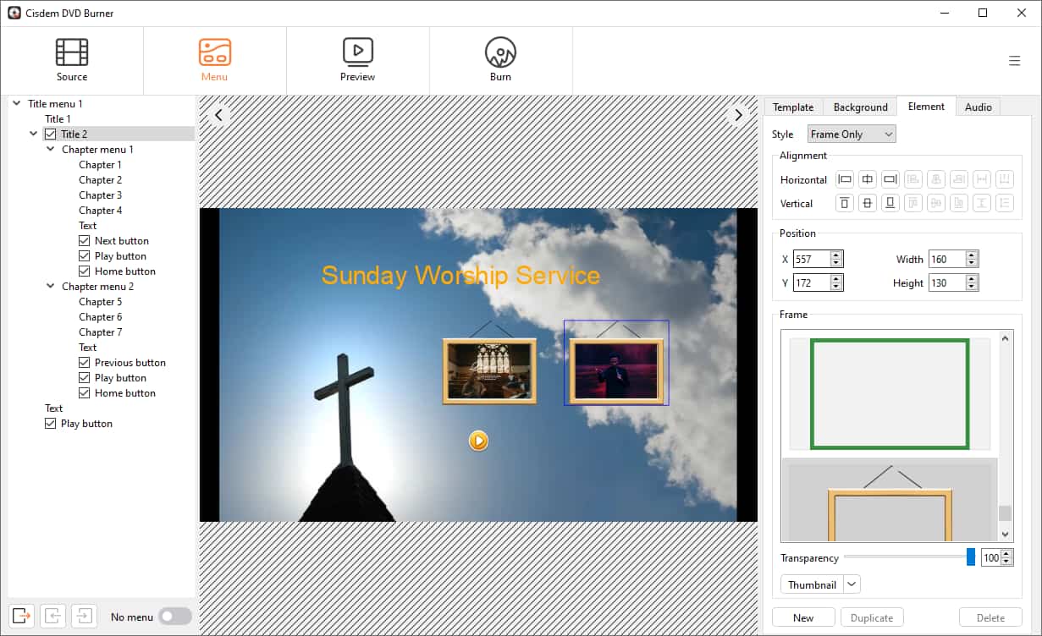Open the hamburger menu
This screenshot has width=1042, height=636.
pos(1014,60)
